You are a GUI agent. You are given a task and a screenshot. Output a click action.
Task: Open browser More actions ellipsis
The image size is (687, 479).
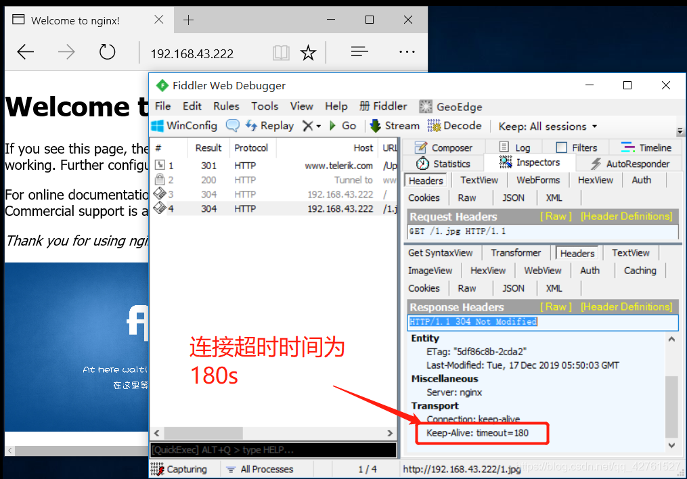pyautogui.click(x=407, y=52)
